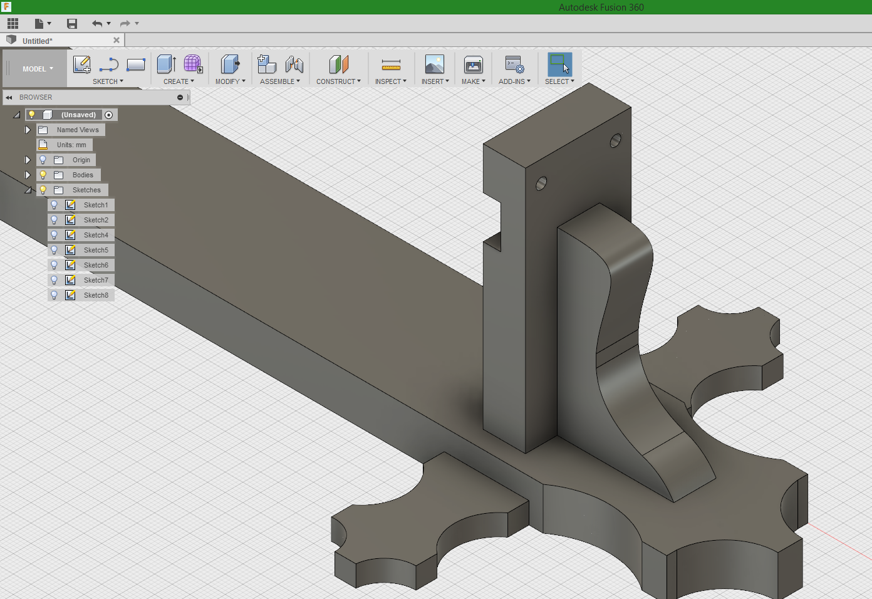Click the Press Pull modify icon
872x599 pixels.
[230, 65]
